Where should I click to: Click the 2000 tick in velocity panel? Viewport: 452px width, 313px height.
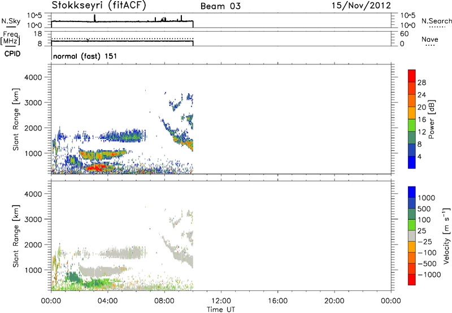[x=33, y=245]
